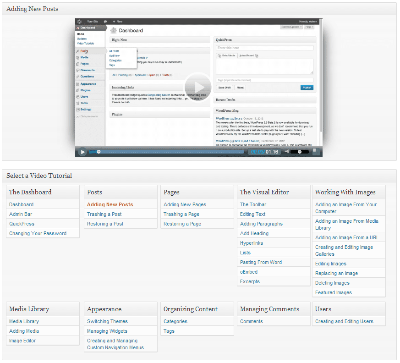Viewport: 400px width, 363px height.
Task: Open Adding an Image From Your Computer
Action: [346, 208]
